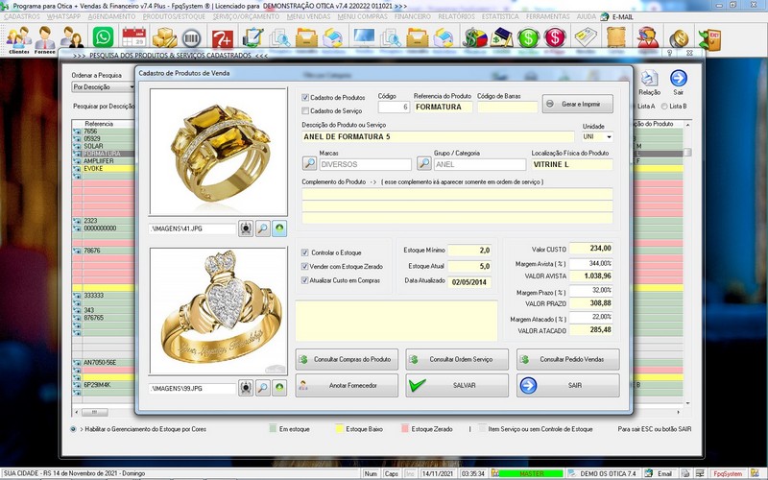
Task: Uncheck Controlar o Estoque
Action: click(304, 252)
